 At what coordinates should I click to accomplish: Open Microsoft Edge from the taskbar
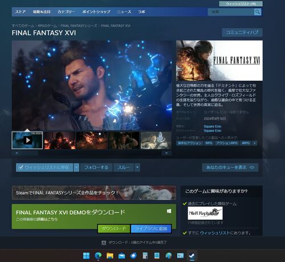(x=98, y=256)
